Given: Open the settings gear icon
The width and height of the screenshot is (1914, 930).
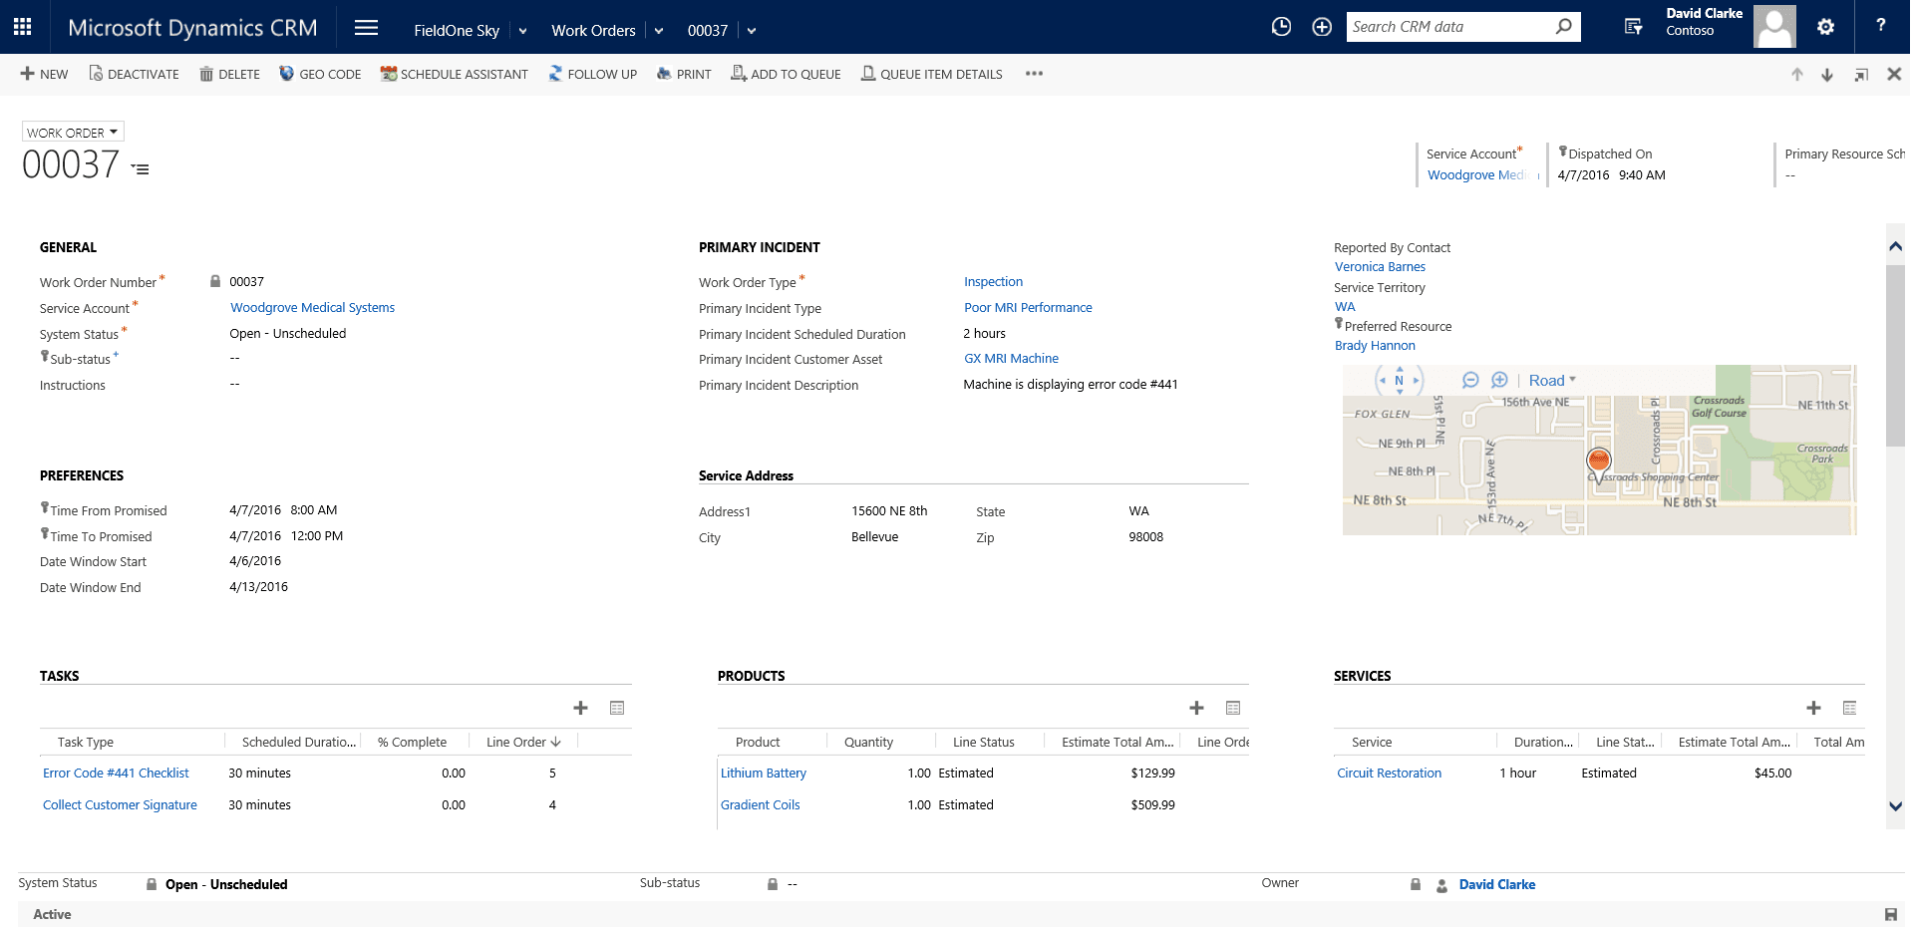Looking at the screenshot, I should (x=1825, y=27).
